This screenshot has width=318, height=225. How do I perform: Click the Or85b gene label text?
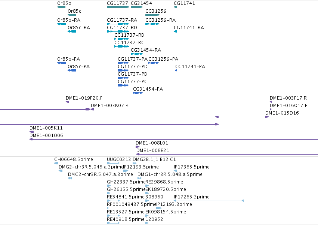[64, 3]
